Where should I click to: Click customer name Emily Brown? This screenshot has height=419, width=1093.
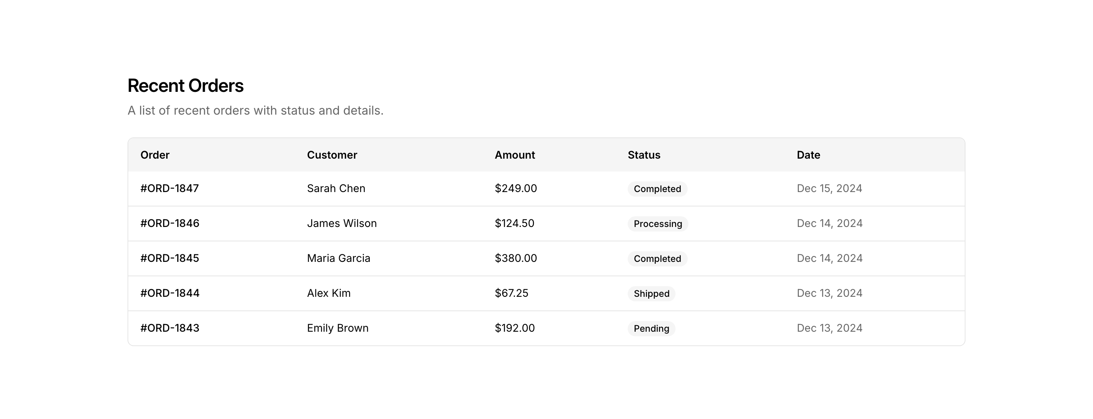coord(337,328)
